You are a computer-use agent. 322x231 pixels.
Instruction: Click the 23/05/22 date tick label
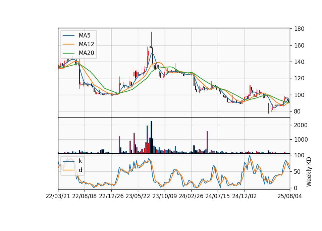tap(138, 196)
